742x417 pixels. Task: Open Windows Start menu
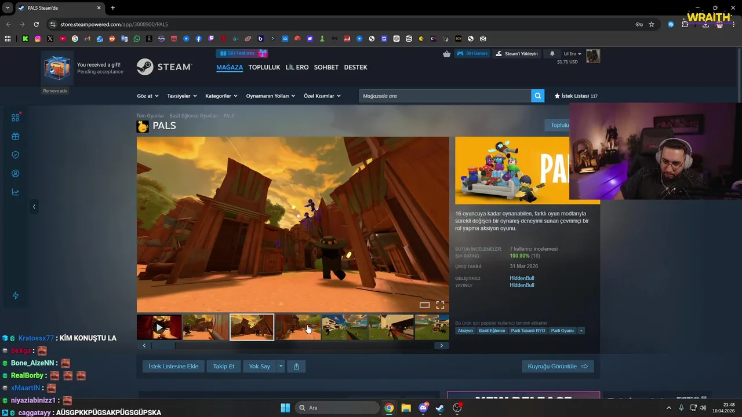pos(285,408)
